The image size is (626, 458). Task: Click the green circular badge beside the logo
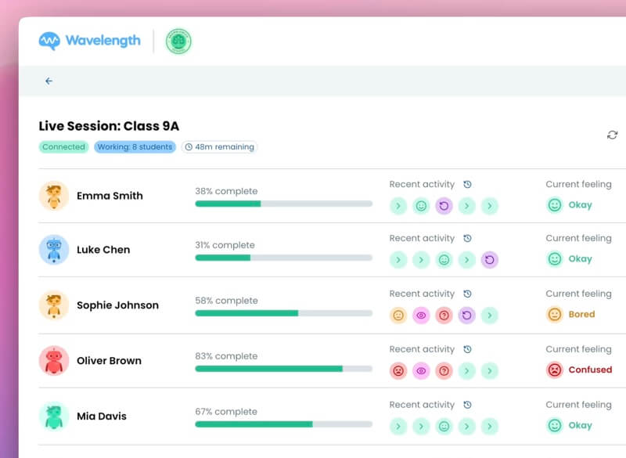tap(178, 41)
